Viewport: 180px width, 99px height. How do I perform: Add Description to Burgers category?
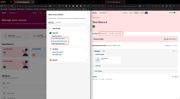(x=99, y=54)
